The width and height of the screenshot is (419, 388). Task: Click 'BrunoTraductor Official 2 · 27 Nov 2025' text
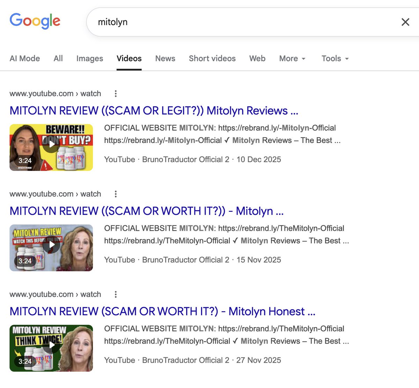point(212,360)
